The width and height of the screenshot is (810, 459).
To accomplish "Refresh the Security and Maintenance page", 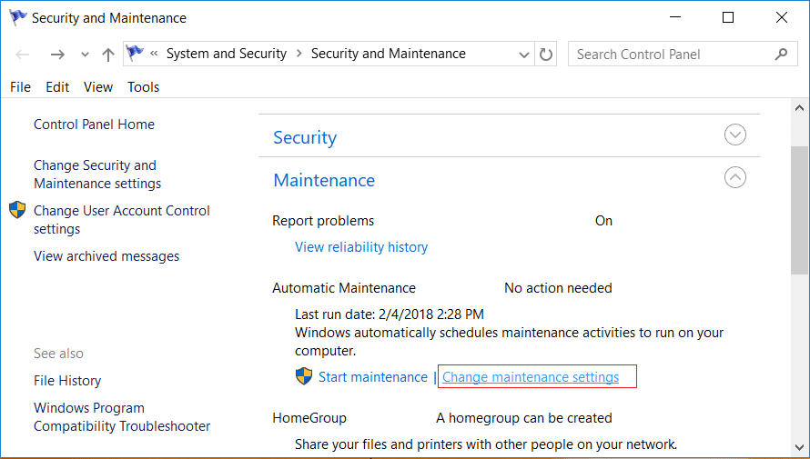I will point(545,55).
